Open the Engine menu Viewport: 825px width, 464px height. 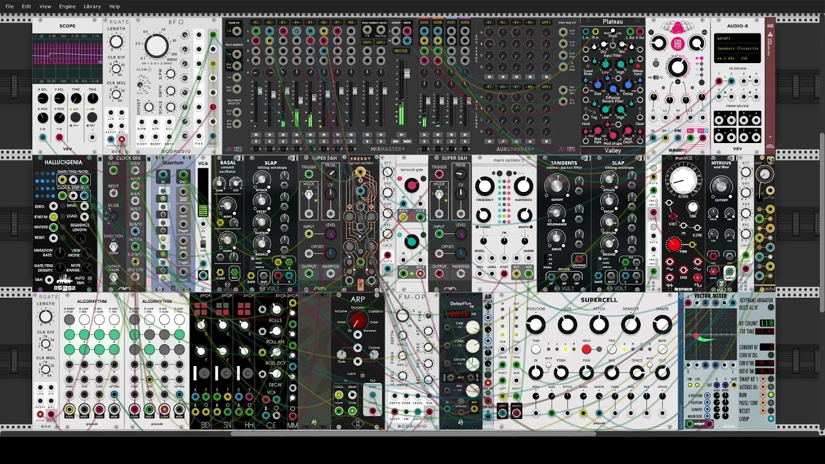point(67,6)
